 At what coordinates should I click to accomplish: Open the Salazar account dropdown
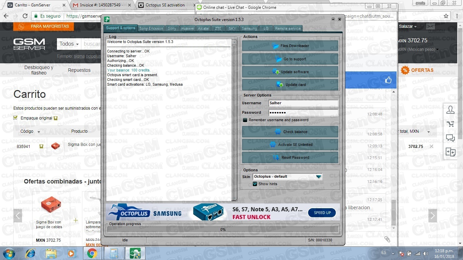[x=408, y=26]
